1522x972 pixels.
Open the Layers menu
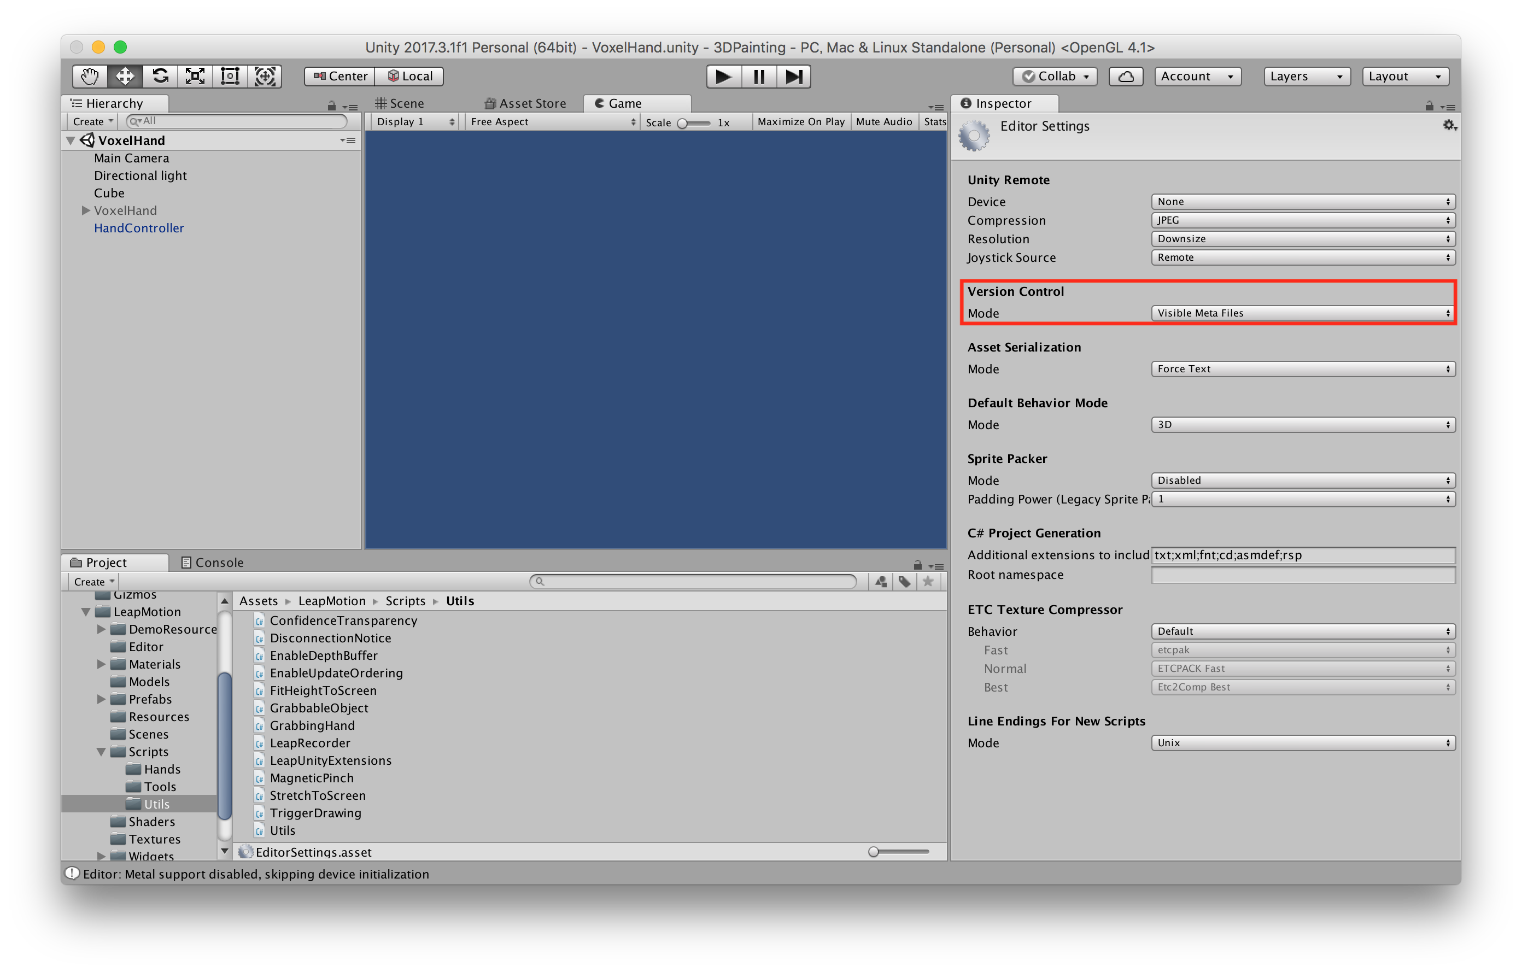(x=1307, y=77)
